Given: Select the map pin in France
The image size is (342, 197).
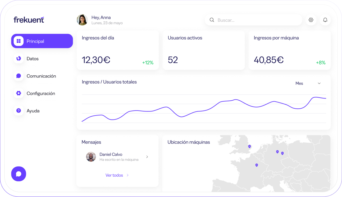Looking at the screenshot, I should tap(256, 165).
